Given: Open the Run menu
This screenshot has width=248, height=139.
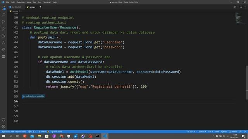Looking at the screenshot, I should click(x=40, y=2).
